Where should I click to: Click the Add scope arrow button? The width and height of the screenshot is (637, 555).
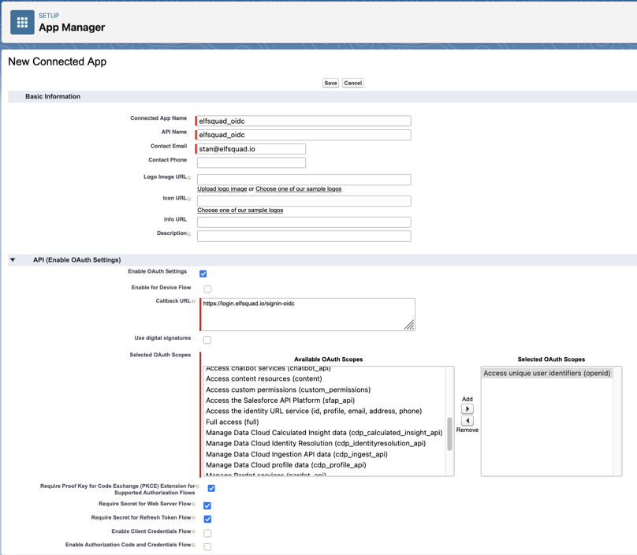(468, 408)
